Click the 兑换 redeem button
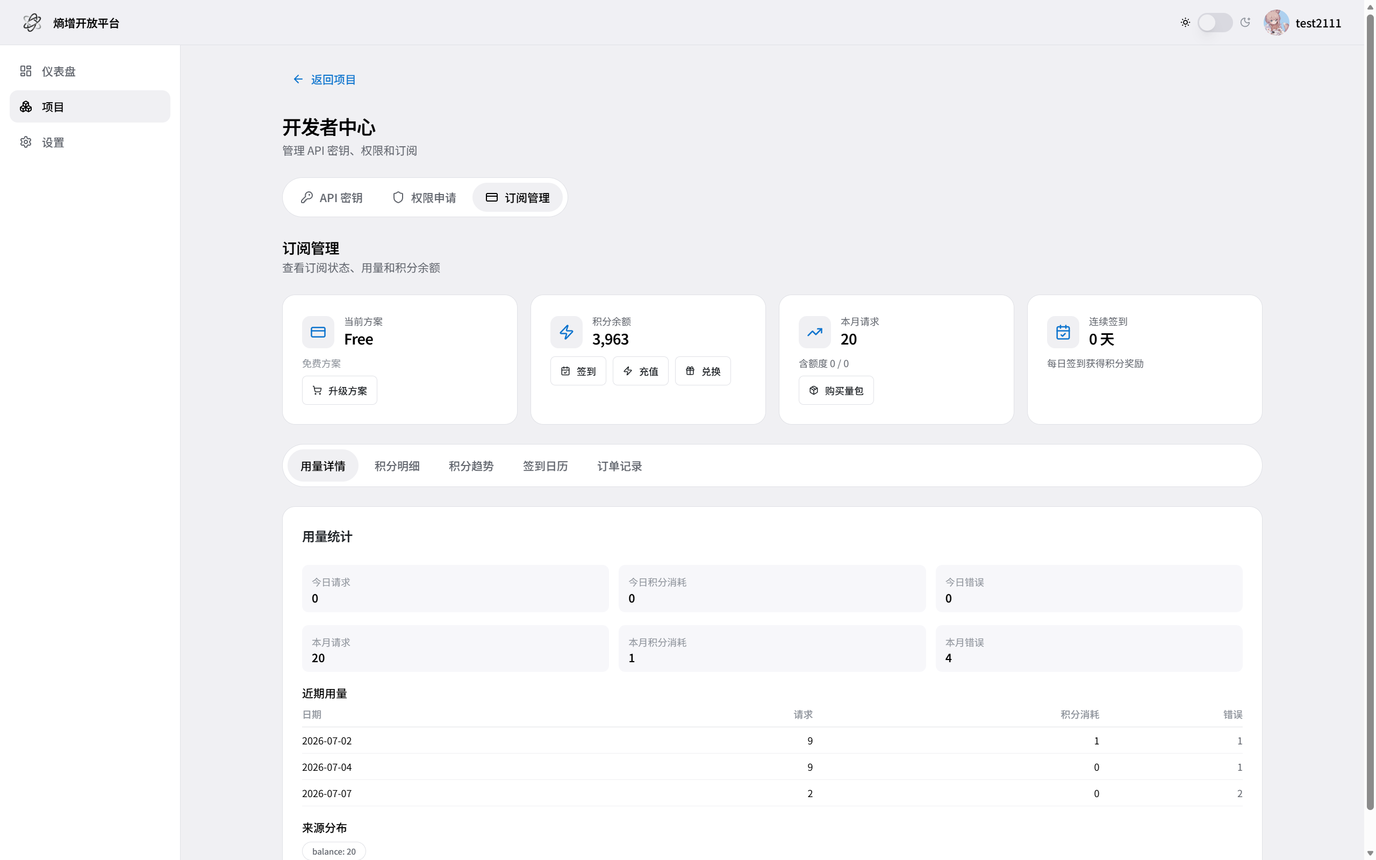This screenshot has width=1376, height=860. pyautogui.click(x=703, y=371)
